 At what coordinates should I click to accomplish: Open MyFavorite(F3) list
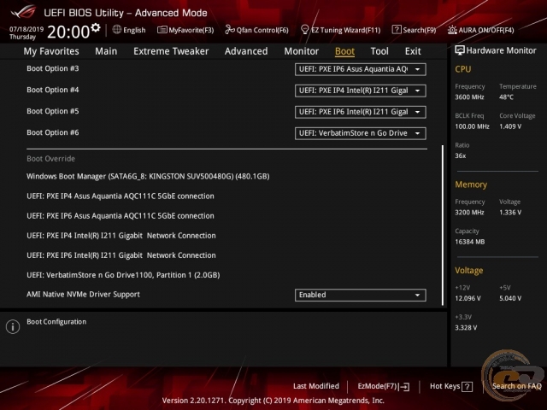[185, 30]
